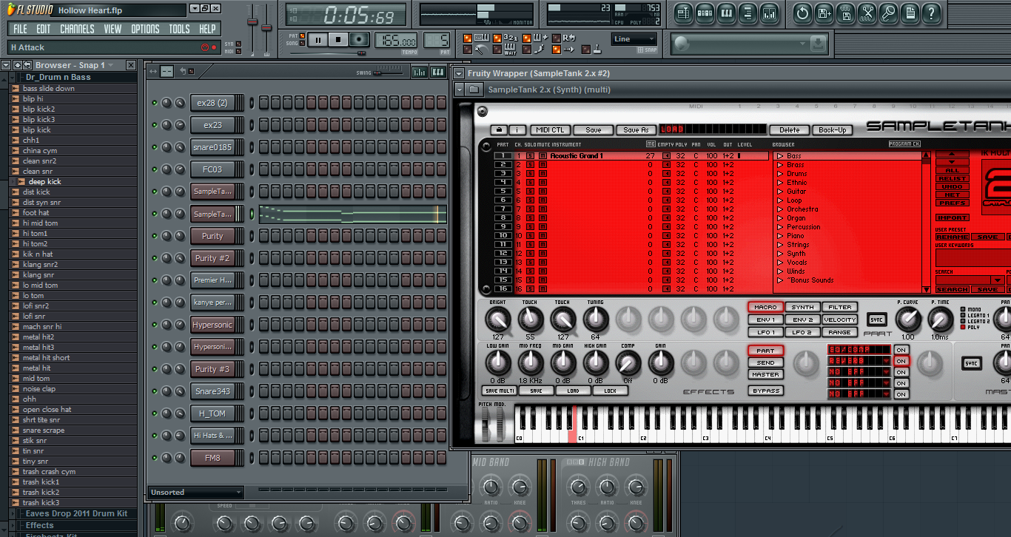Image resolution: width=1011 pixels, height=537 pixels.
Task: Click the tempo display 165.000
Action: point(395,41)
